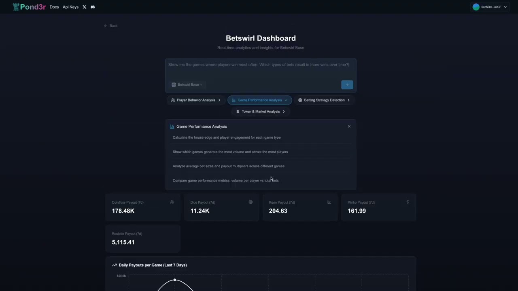The height and width of the screenshot is (291, 518).
Task: Click the left arrow Back icon
Action: [106, 26]
